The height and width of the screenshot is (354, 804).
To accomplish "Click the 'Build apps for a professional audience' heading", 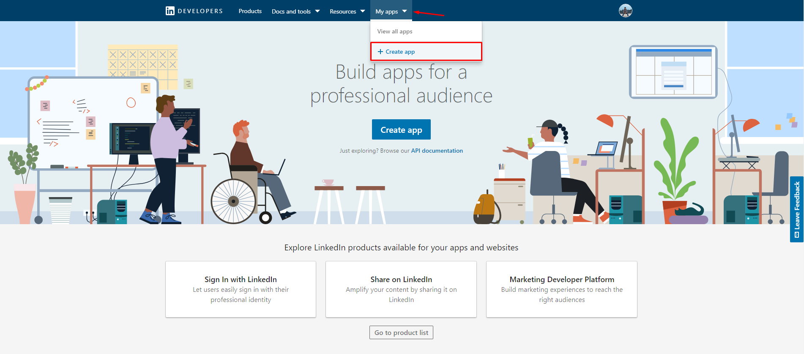I will [x=401, y=84].
